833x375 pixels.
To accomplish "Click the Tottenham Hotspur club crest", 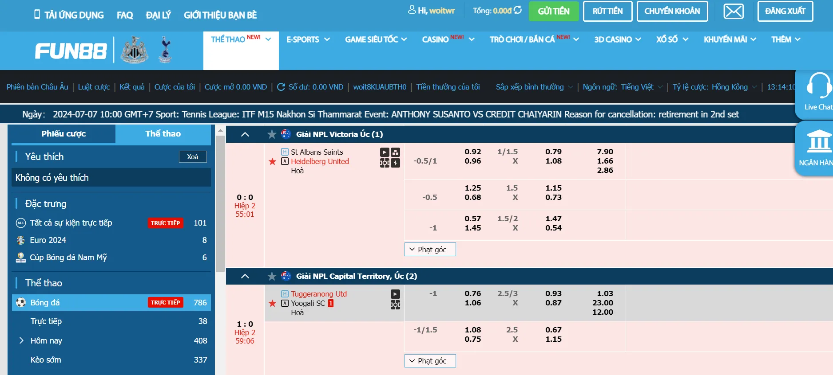I will 165,50.
